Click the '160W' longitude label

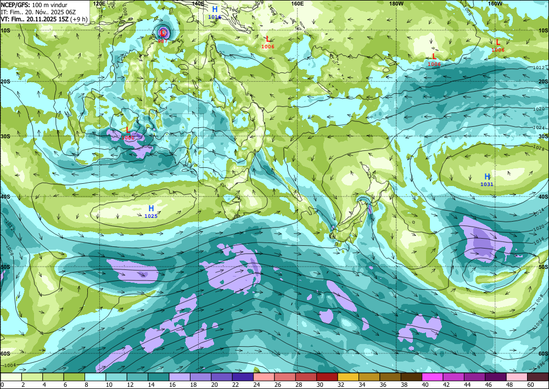coord(495,3)
